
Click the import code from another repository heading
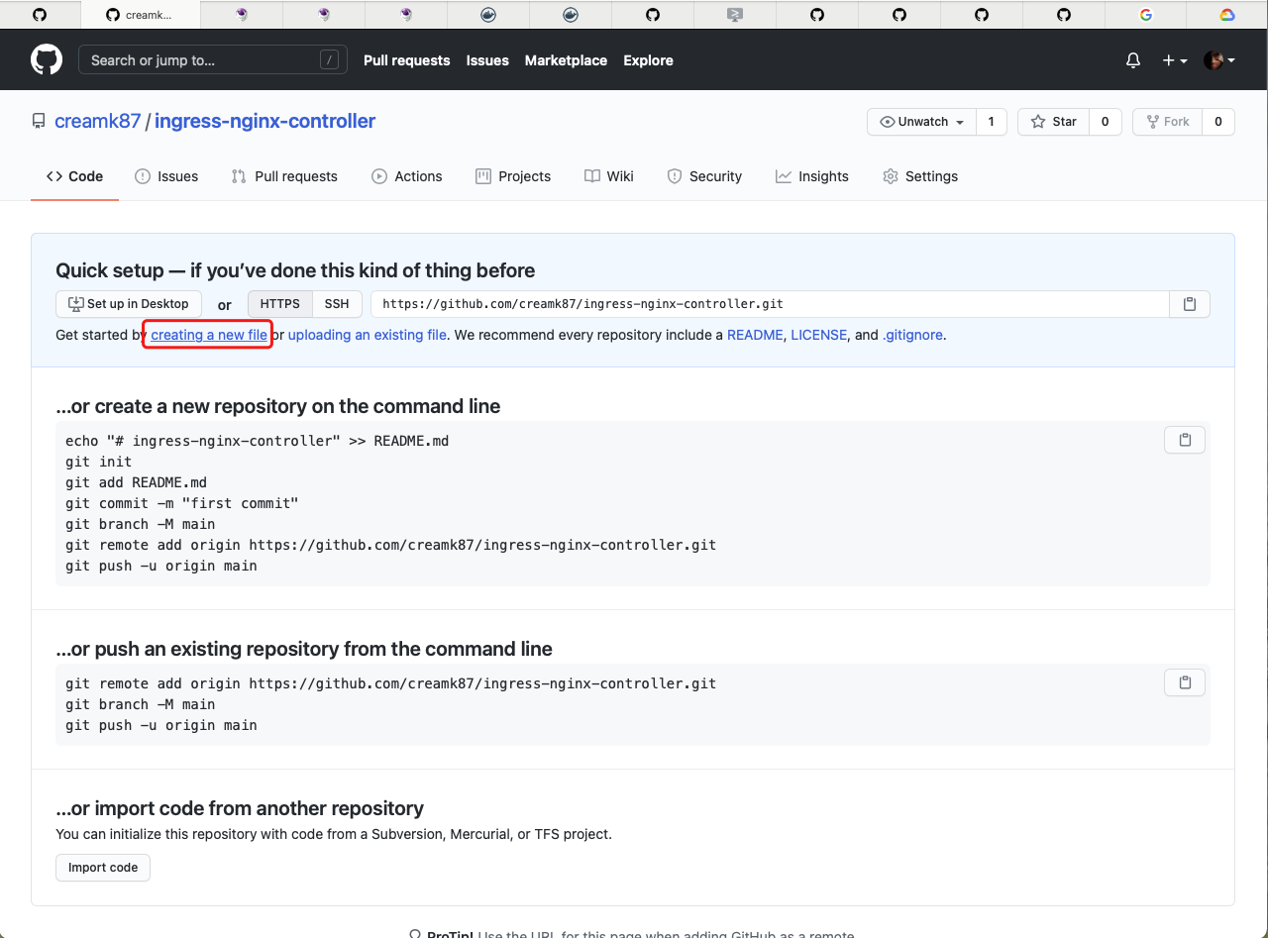(x=240, y=808)
